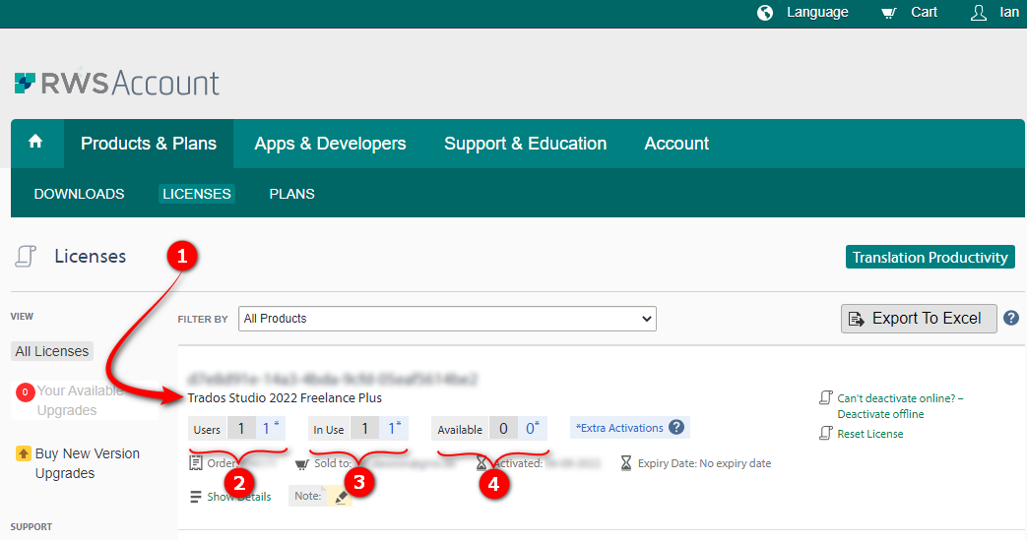Open the Account tab
Screen dimensions: 1027x540
click(676, 144)
